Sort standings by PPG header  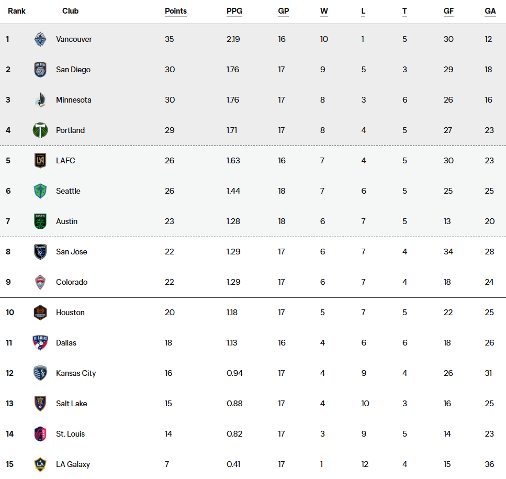coord(234,11)
